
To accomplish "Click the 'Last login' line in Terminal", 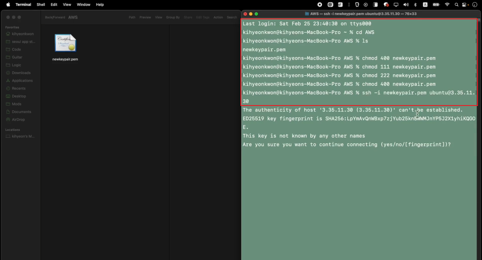I will [x=307, y=24].
